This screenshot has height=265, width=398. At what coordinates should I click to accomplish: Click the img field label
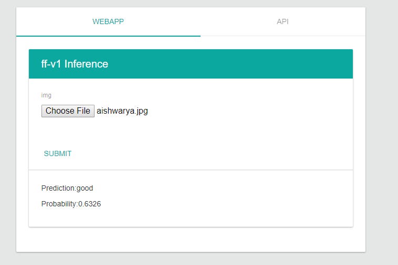click(46, 95)
